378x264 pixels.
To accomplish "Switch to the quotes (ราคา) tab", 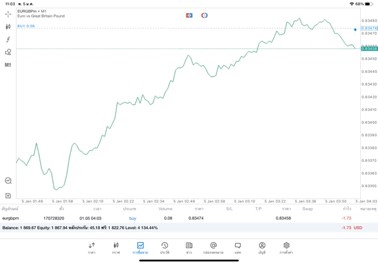I will [92, 247].
